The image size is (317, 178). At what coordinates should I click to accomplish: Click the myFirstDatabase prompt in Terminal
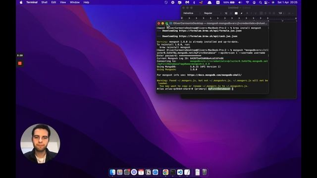pyautogui.click(x=219, y=89)
